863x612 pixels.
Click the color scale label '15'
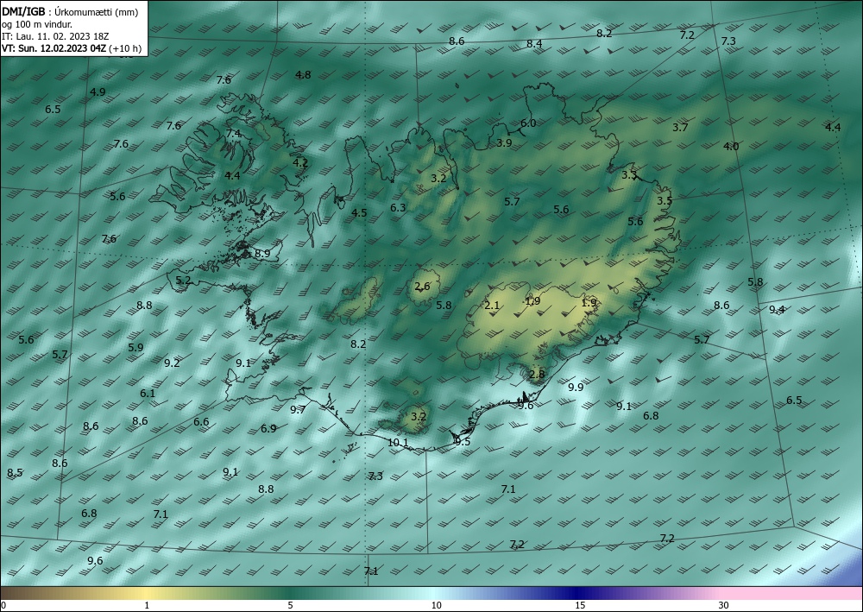580,605
